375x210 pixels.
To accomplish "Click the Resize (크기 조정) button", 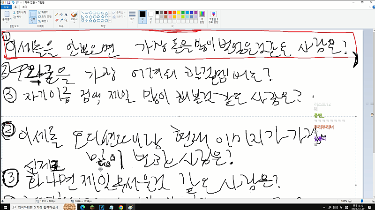I will click(45, 17).
